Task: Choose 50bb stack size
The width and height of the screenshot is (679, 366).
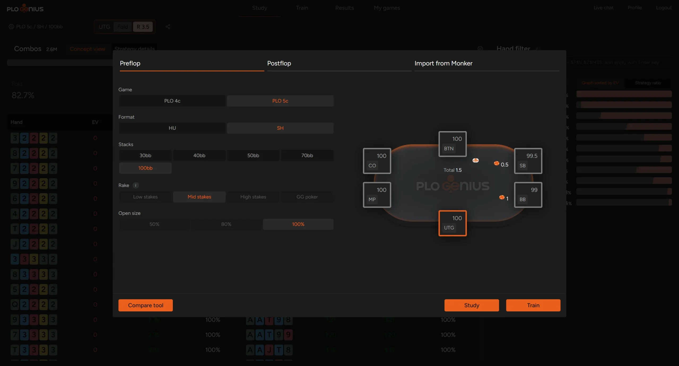Action: pyautogui.click(x=253, y=155)
